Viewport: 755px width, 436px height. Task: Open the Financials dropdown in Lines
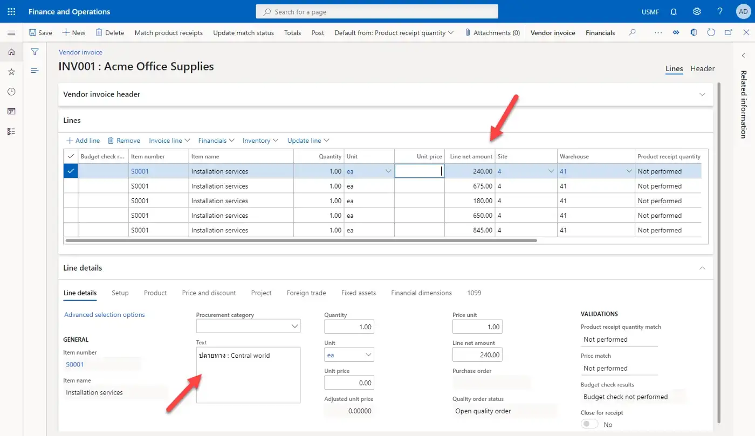(x=216, y=141)
